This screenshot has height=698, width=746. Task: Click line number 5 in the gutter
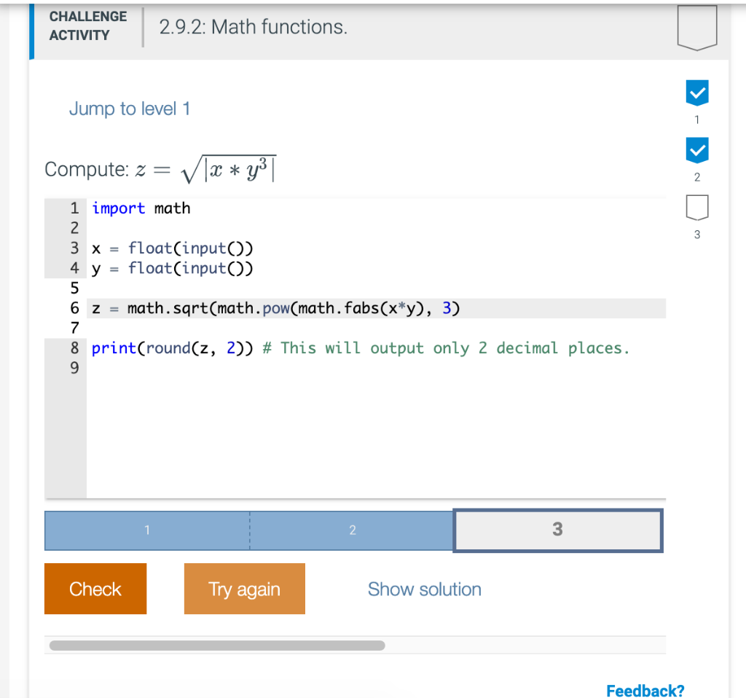(74, 289)
